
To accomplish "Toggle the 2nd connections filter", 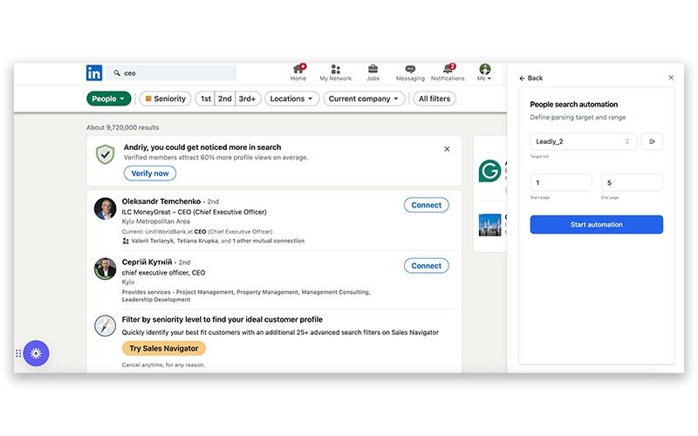I will (225, 99).
